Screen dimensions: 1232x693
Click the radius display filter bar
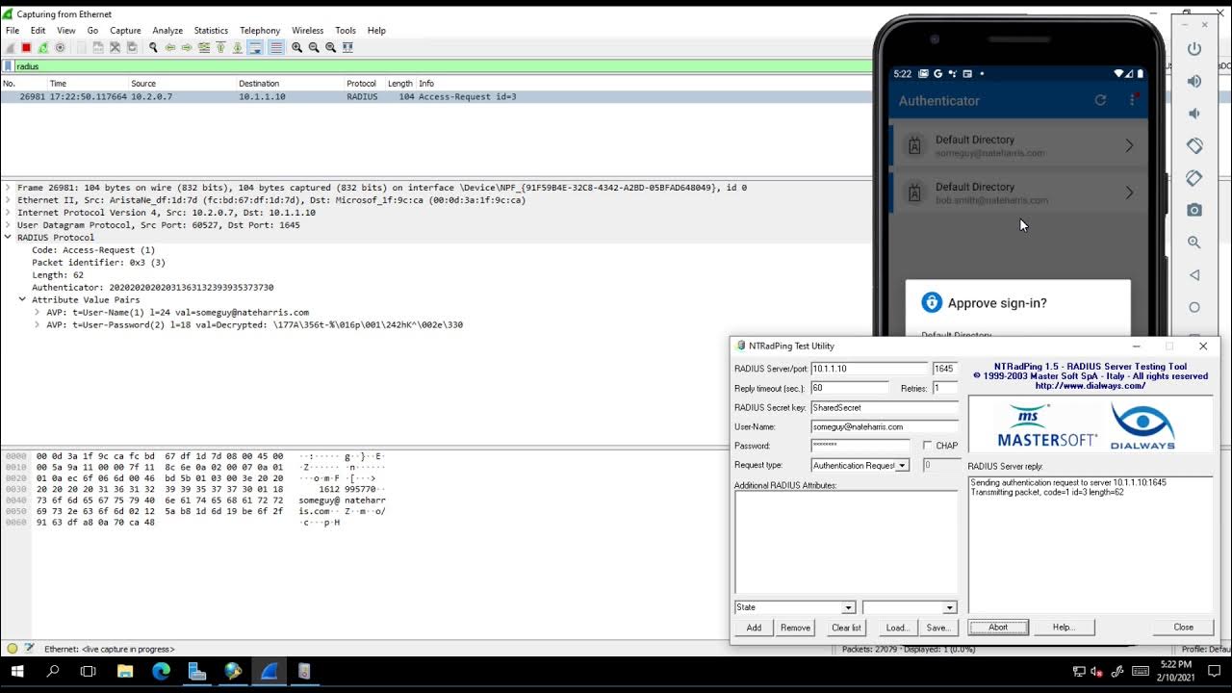click(x=443, y=66)
